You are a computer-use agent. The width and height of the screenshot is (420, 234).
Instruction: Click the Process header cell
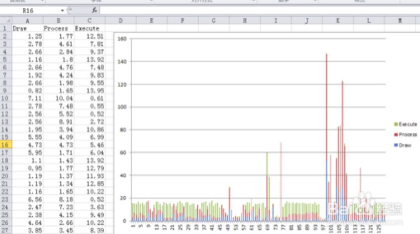[58, 28]
